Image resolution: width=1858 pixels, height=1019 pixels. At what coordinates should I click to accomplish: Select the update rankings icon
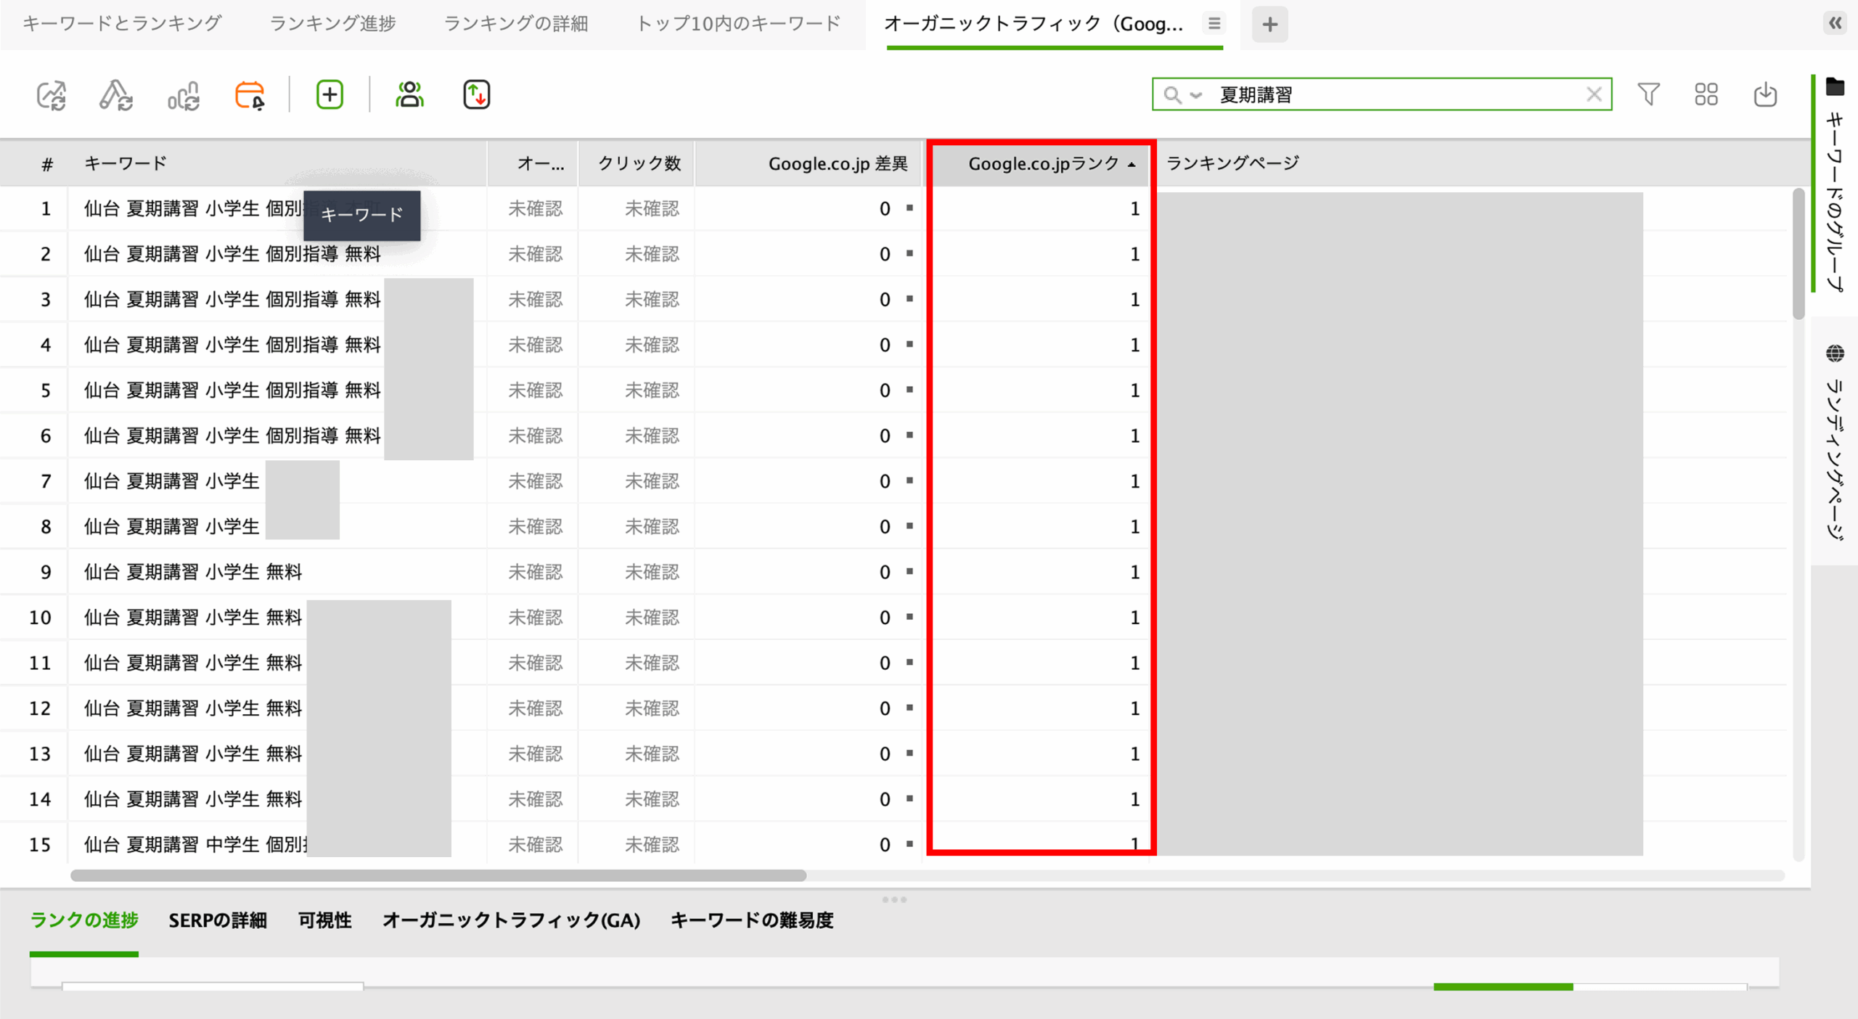point(52,94)
